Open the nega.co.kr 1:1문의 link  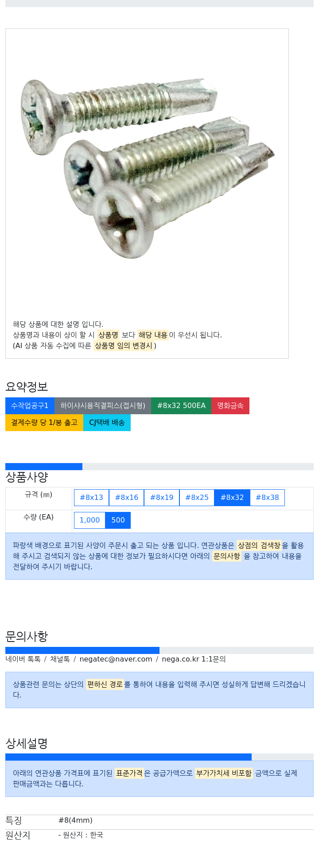pyautogui.click(x=194, y=659)
